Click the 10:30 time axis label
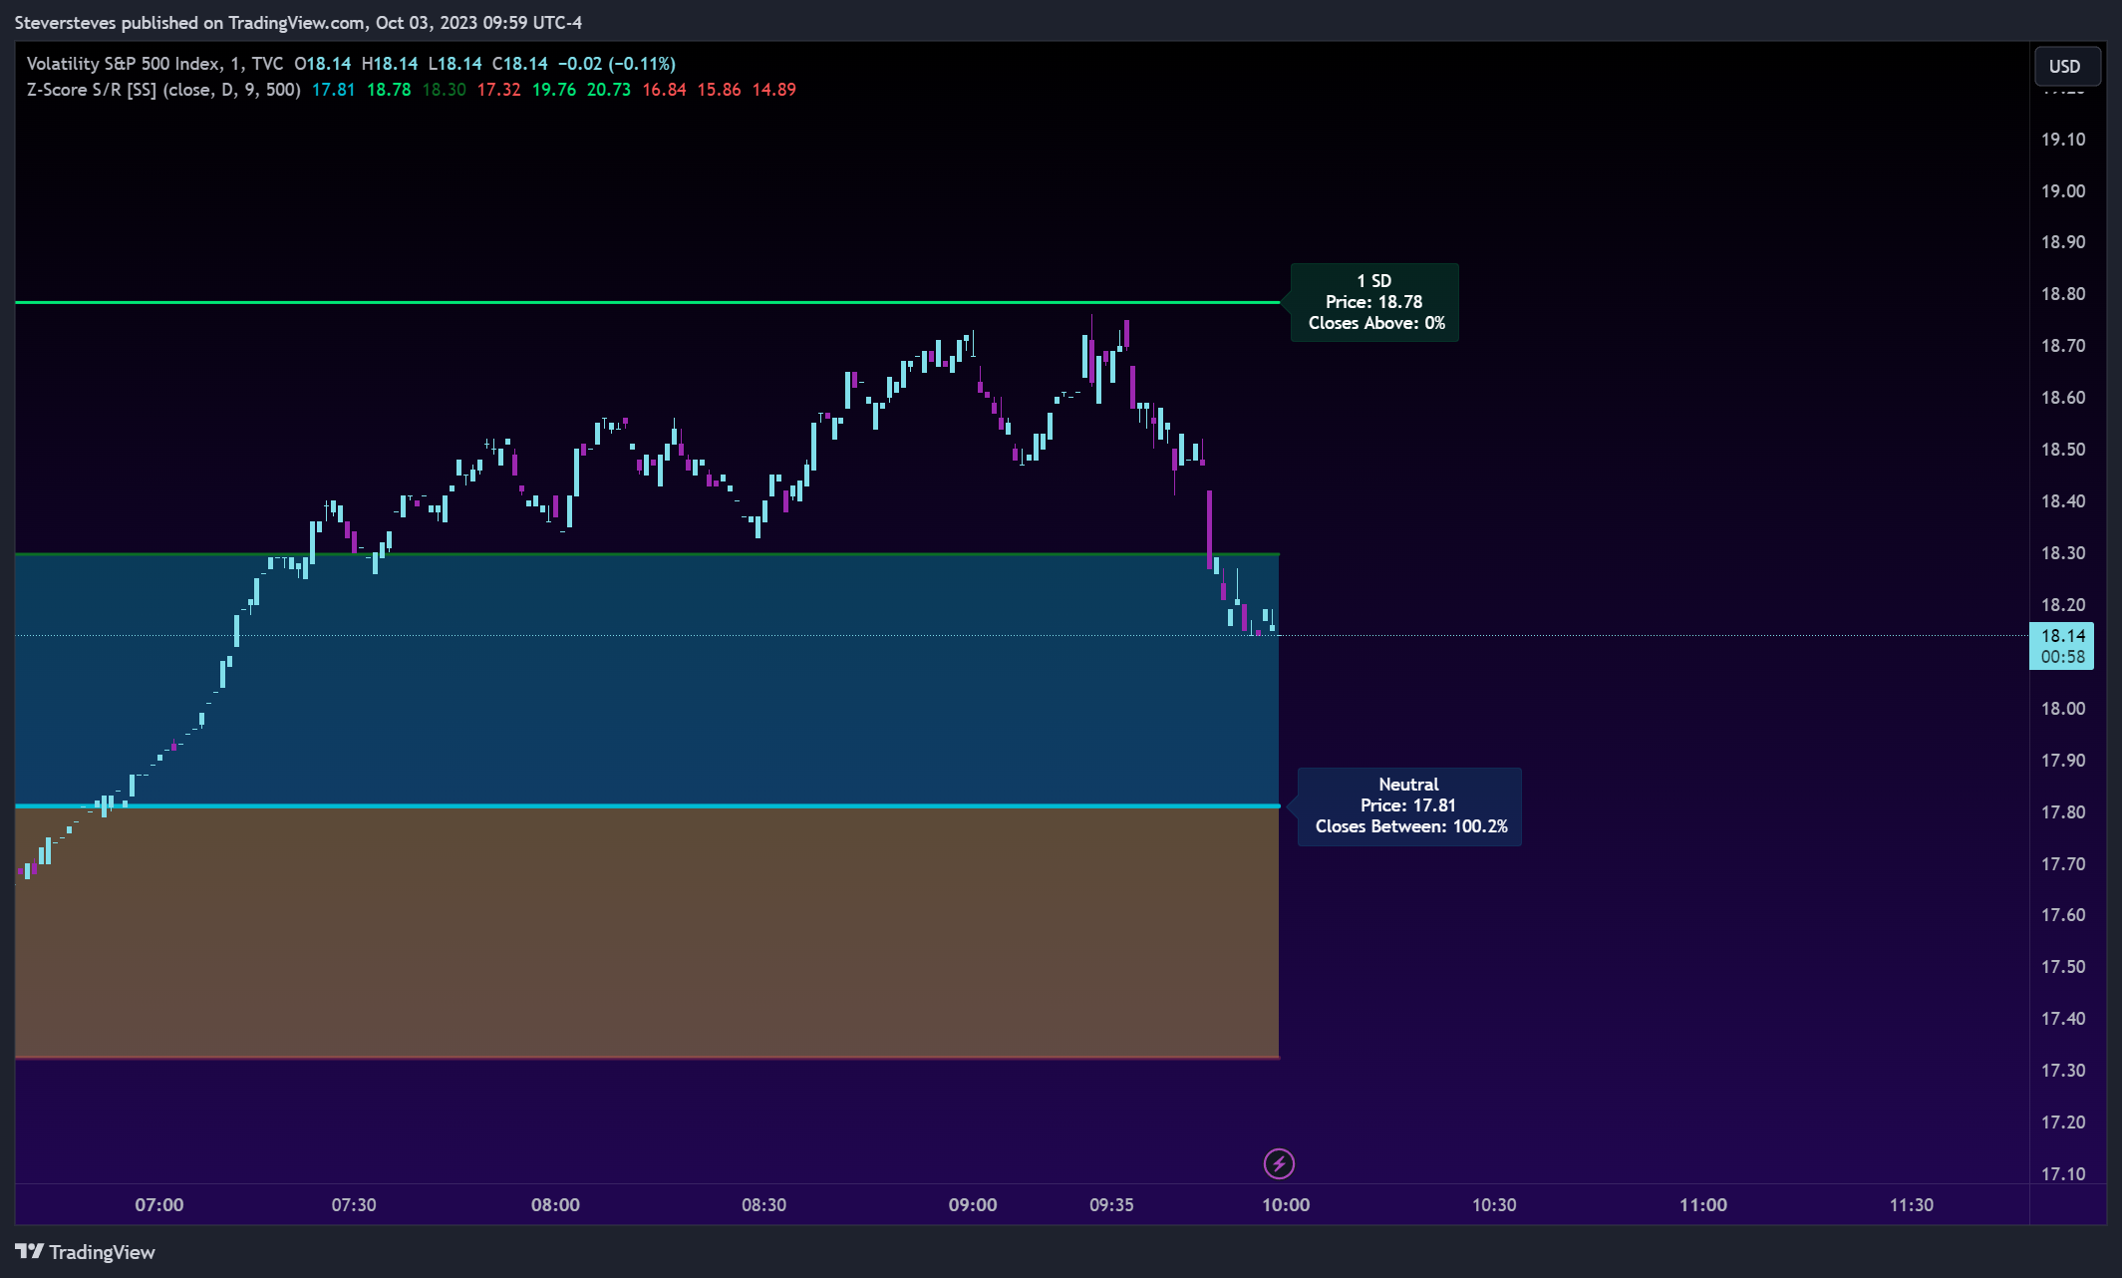This screenshot has width=2122, height=1278. [1494, 1205]
